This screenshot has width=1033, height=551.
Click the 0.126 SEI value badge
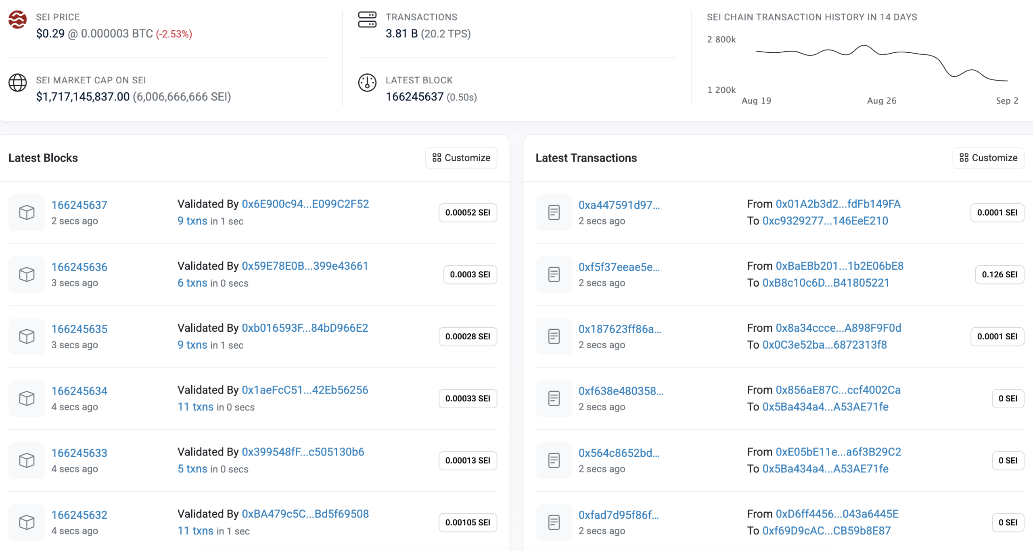click(x=999, y=274)
